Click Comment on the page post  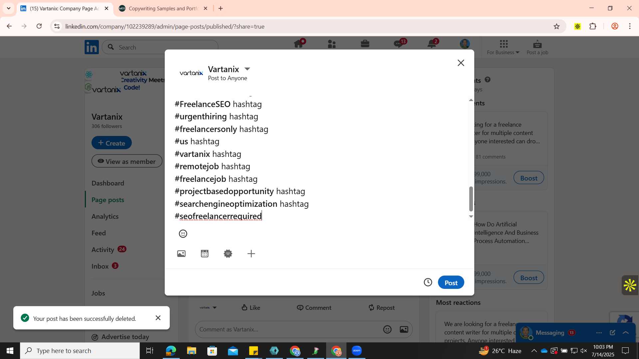tap(314, 307)
